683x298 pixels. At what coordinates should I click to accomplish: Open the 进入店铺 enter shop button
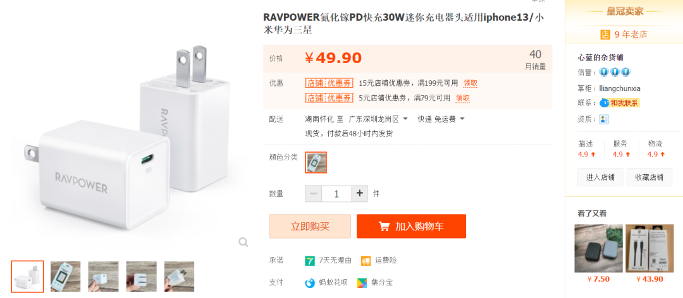600,177
